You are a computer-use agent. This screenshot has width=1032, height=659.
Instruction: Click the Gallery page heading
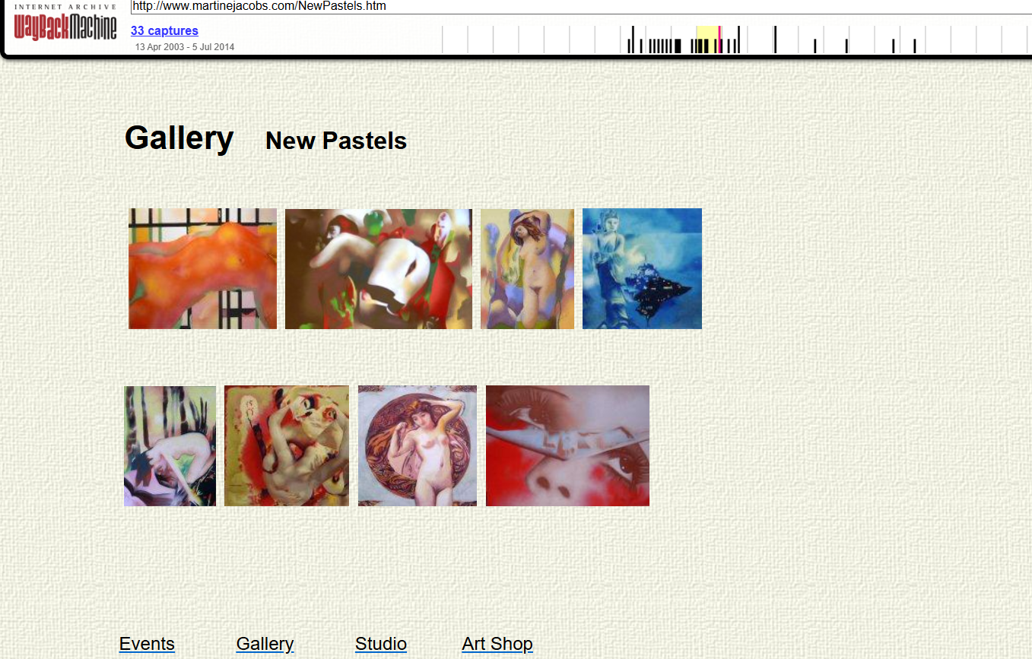pos(179,138)
